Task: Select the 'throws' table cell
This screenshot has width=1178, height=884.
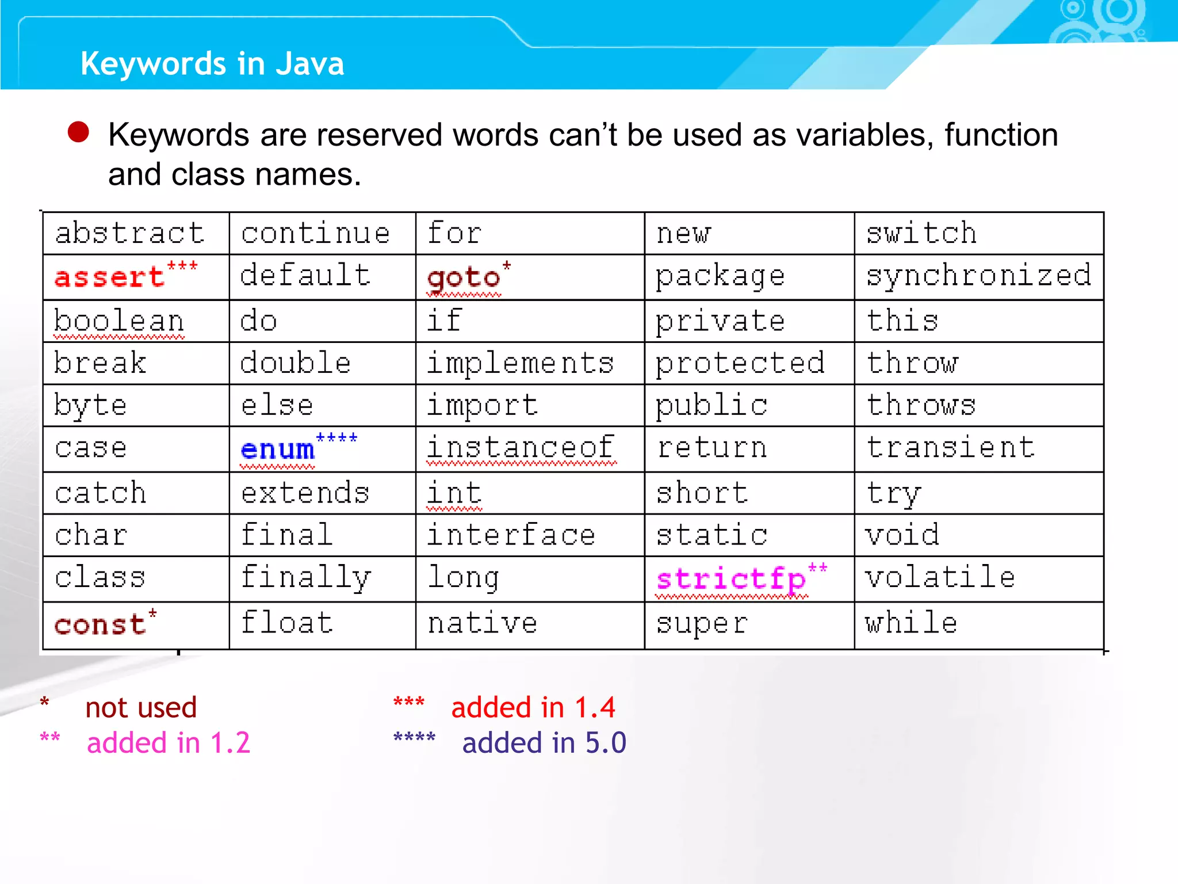Action: (979, 405)
